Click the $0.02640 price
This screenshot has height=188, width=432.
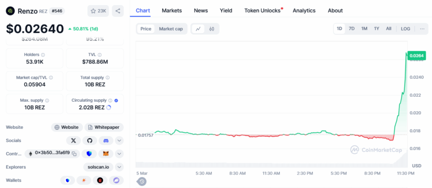35,29
